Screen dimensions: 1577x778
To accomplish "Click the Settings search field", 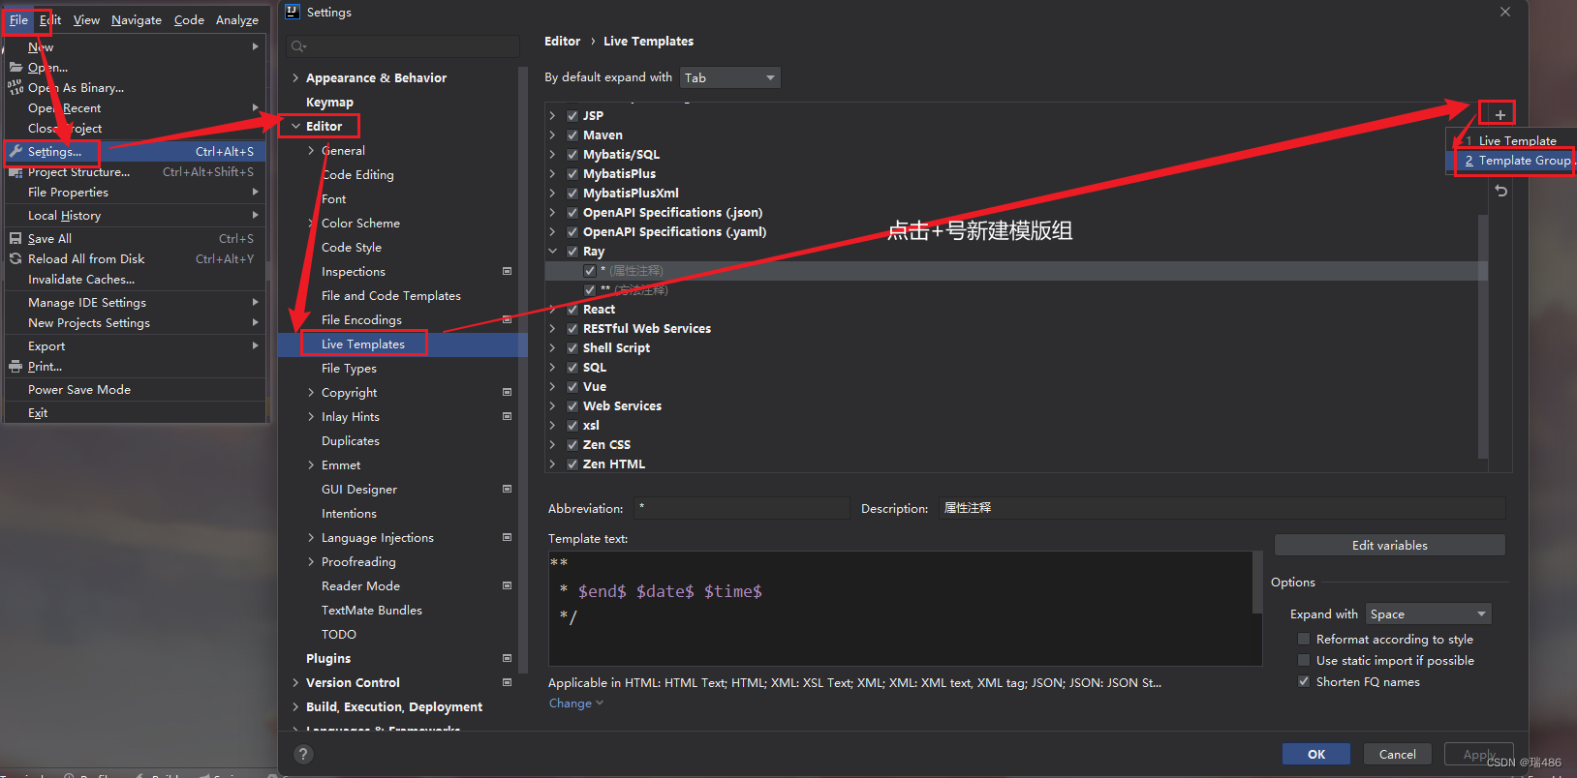I will pyautogui.click(x=403, y=46).
